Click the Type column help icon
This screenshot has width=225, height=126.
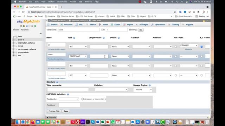pos(74,38)
